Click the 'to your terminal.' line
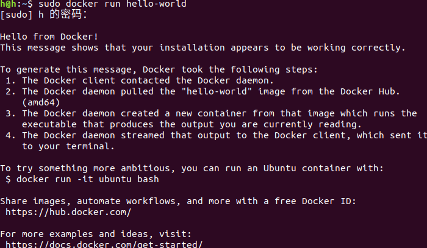This screenshot has height=248, width=427. (68, 146)
